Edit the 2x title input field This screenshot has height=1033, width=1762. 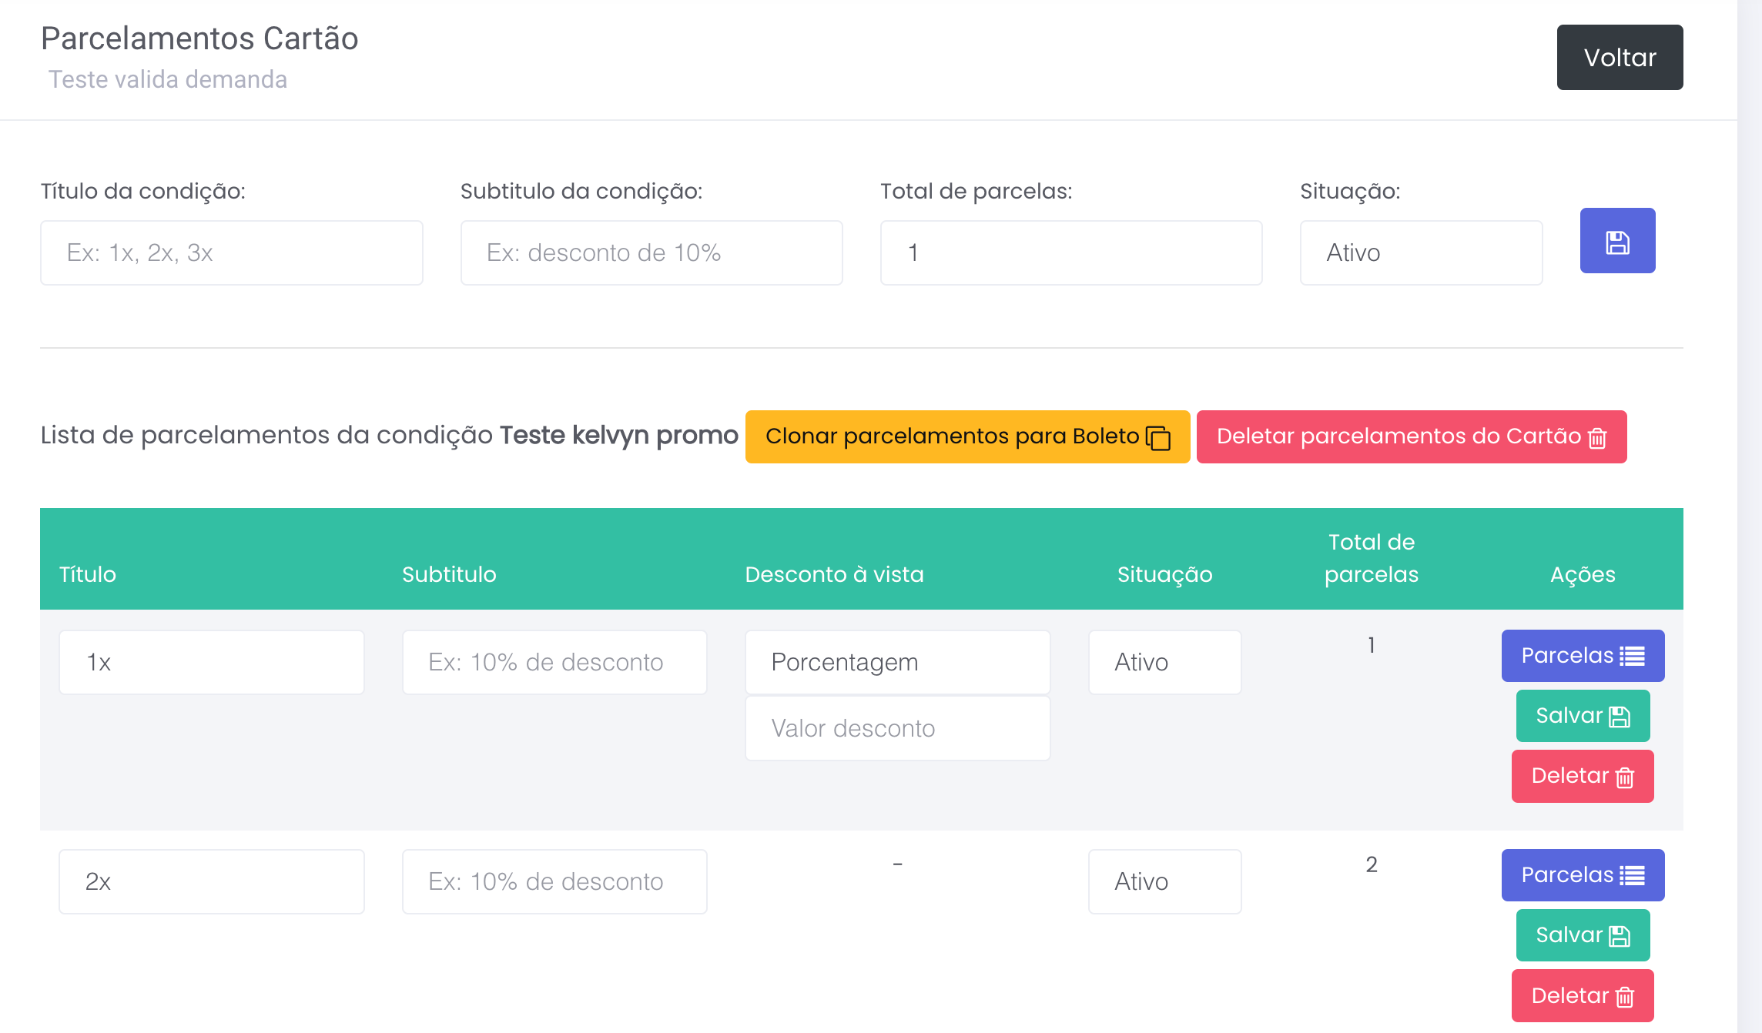click(x=211, y=882)
